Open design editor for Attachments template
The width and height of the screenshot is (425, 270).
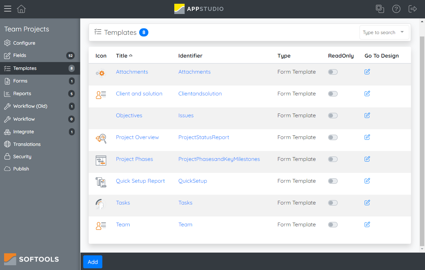point(367,72)
